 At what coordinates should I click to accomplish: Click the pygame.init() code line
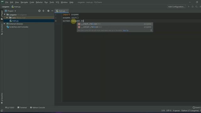coord(71,18)
